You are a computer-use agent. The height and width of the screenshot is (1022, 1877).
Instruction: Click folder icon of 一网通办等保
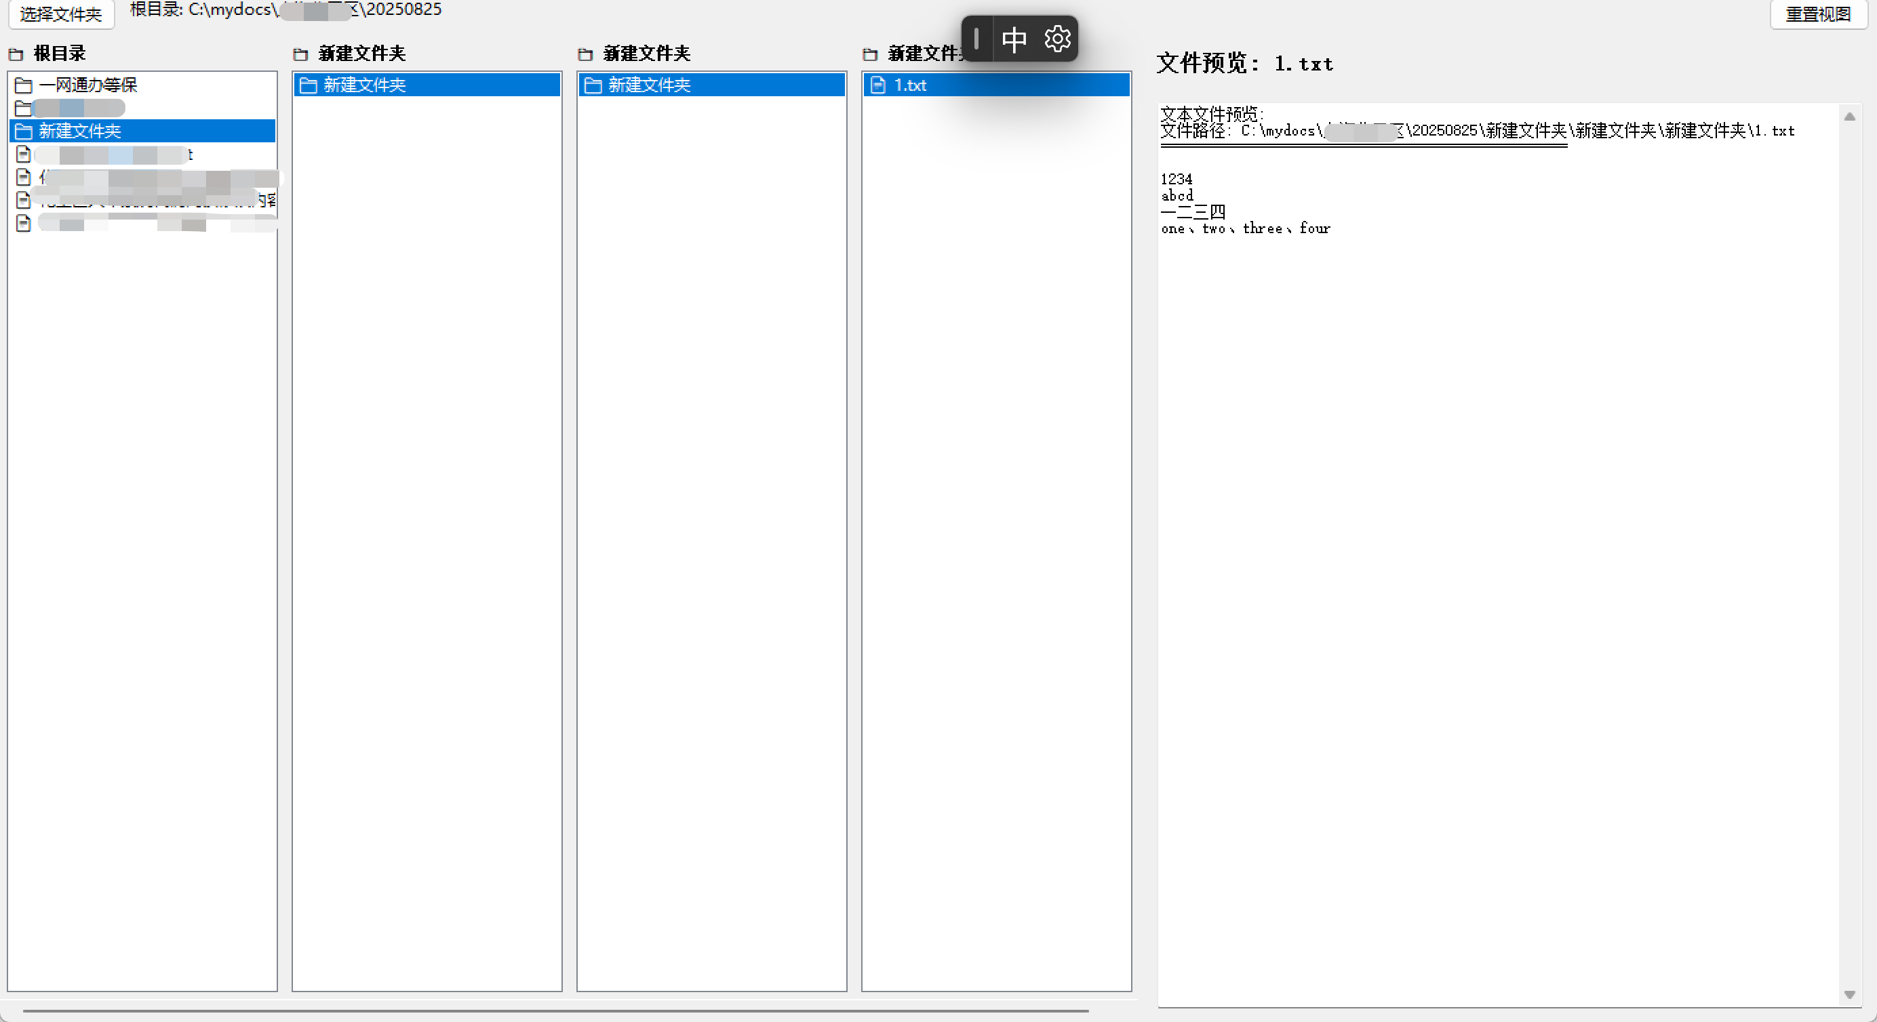tap(23, 85)
